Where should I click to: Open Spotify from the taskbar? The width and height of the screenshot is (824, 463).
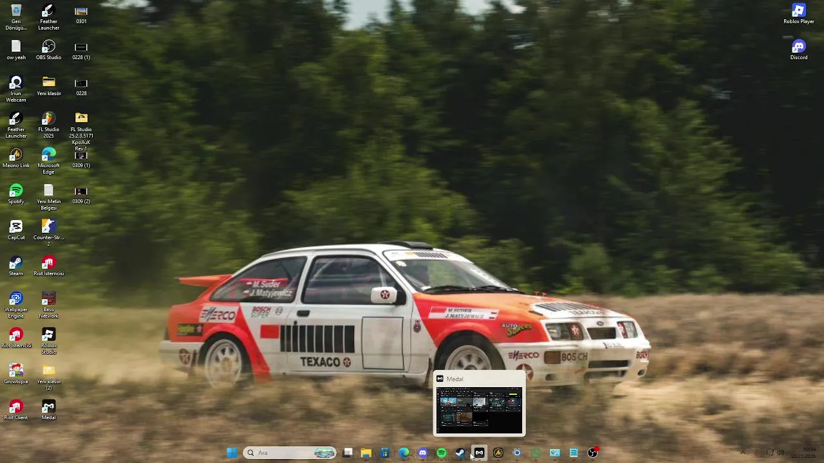[442, 453]
